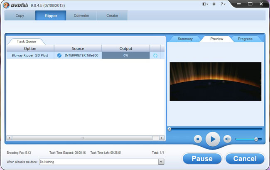
Task: Play the video preview
Action: tap(213, 139)
